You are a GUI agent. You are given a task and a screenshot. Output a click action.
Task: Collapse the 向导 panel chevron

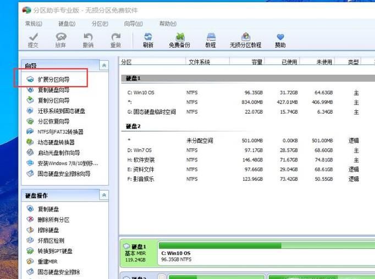click(x=104, y=65)
